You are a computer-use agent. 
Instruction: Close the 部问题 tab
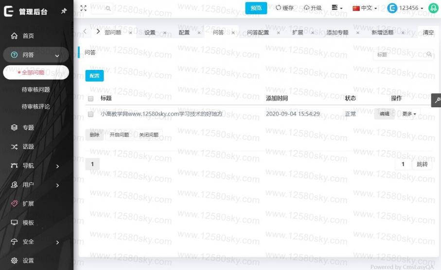(x=130, y=33)
